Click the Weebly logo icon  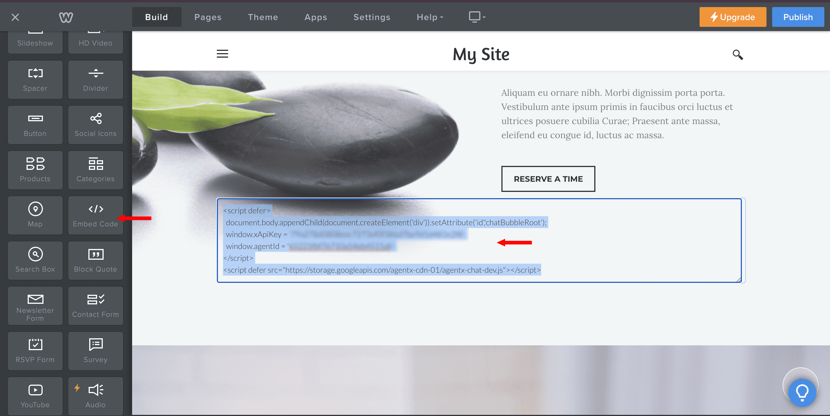pos(66,17)
